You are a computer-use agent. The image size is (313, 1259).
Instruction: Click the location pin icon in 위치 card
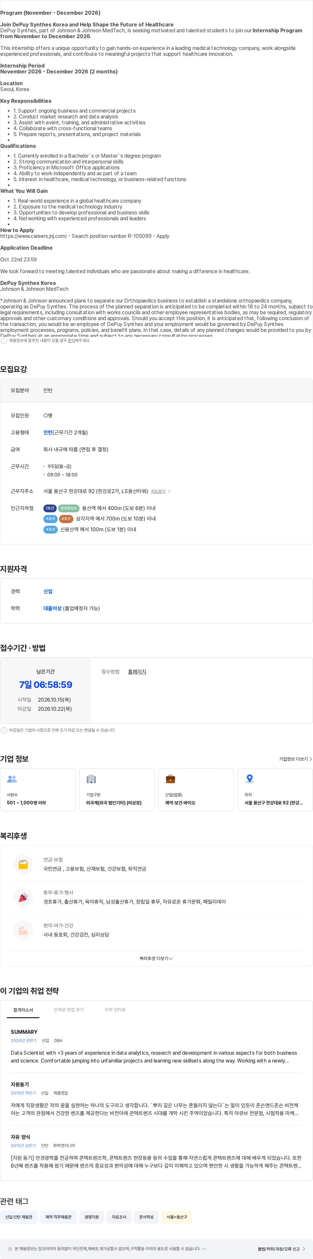tap(249, 779)
